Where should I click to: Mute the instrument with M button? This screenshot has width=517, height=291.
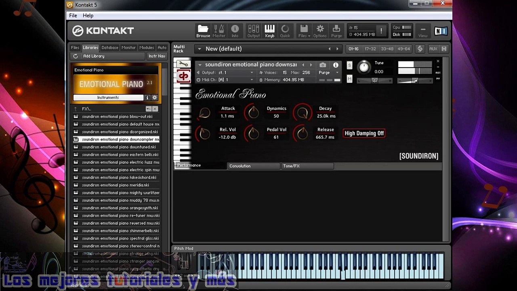pyautogui.click(x=350, y=79)
